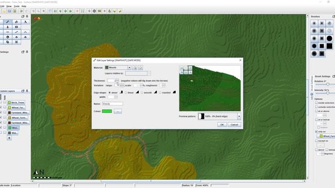Select the Wat... custom layer button
The height and width of the screenshot is (188, 335).
pyautogui.click(x=13, y=133)
